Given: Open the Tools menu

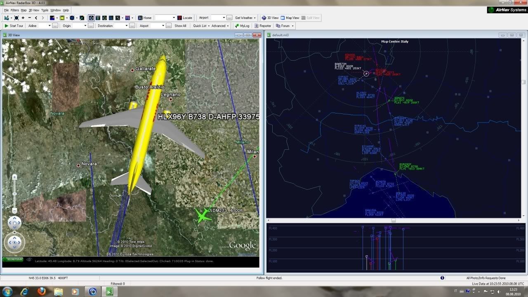Looking at the screenshot, I should coord(45,10).
